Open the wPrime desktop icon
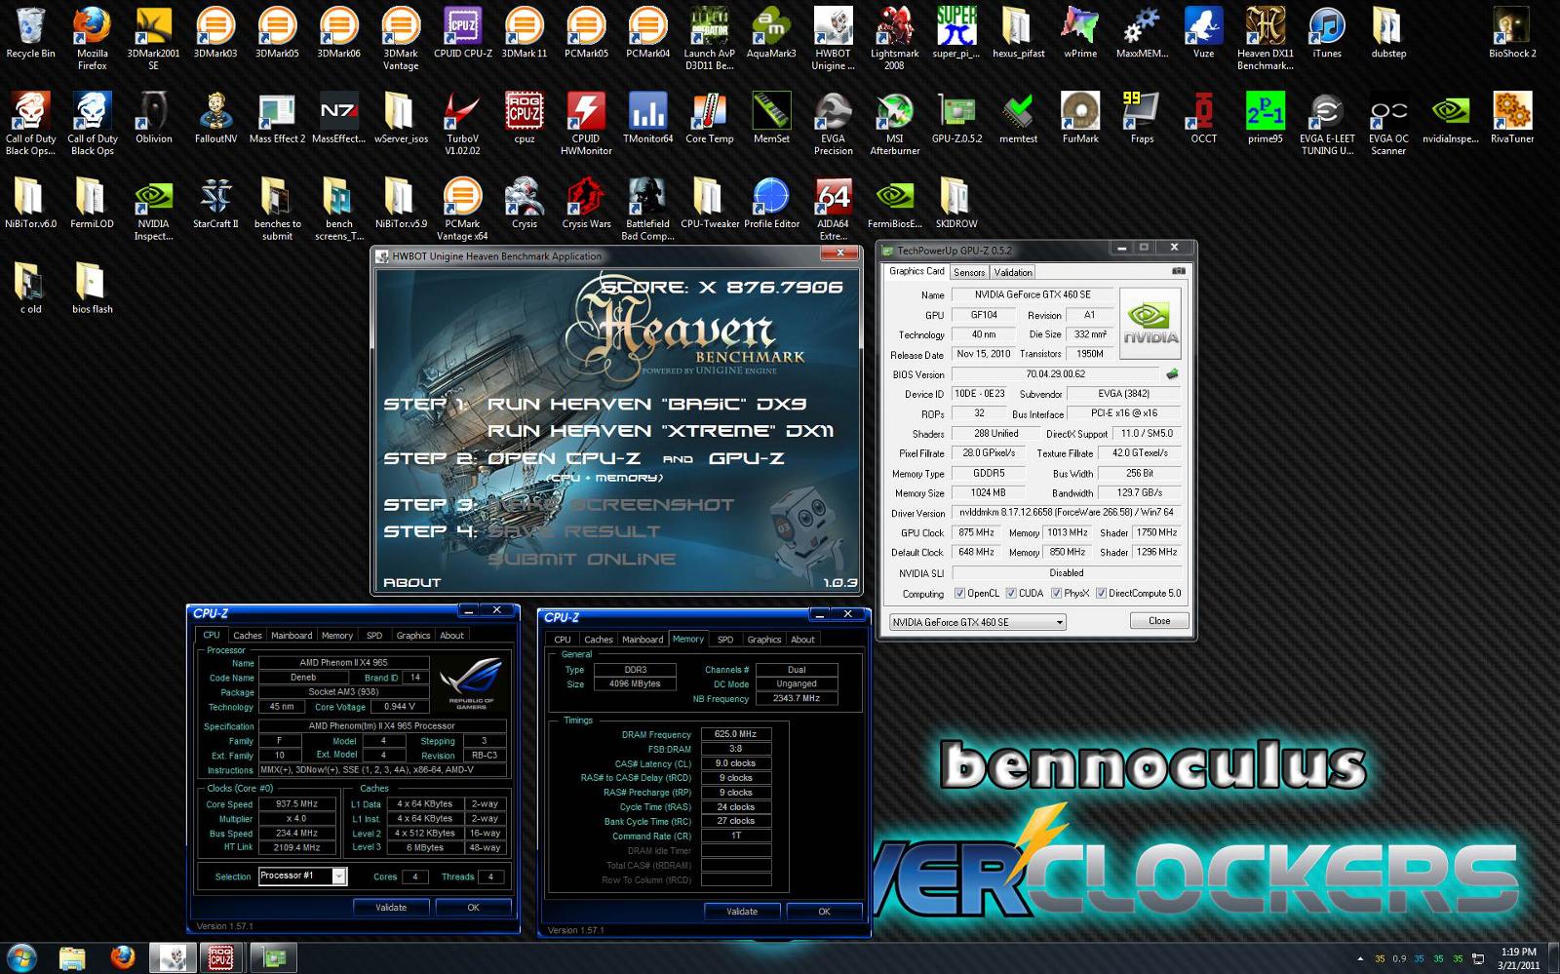This screenshot has width=1560, height=974. coord(1080,32)
